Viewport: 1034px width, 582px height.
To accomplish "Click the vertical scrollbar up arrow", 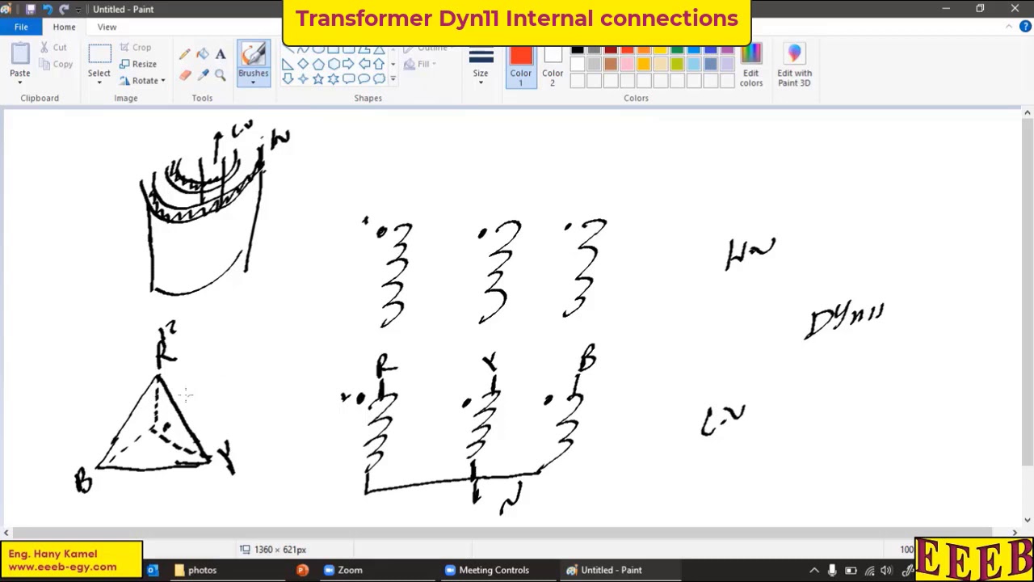I will click(x=1028, y=113).
